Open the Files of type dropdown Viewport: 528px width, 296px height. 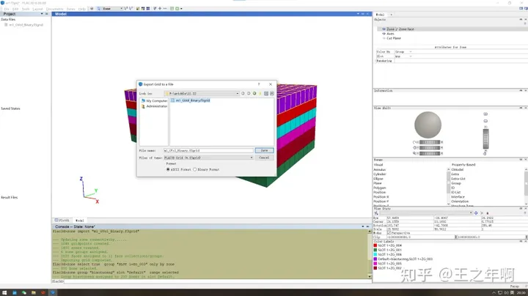coord(208,158)
